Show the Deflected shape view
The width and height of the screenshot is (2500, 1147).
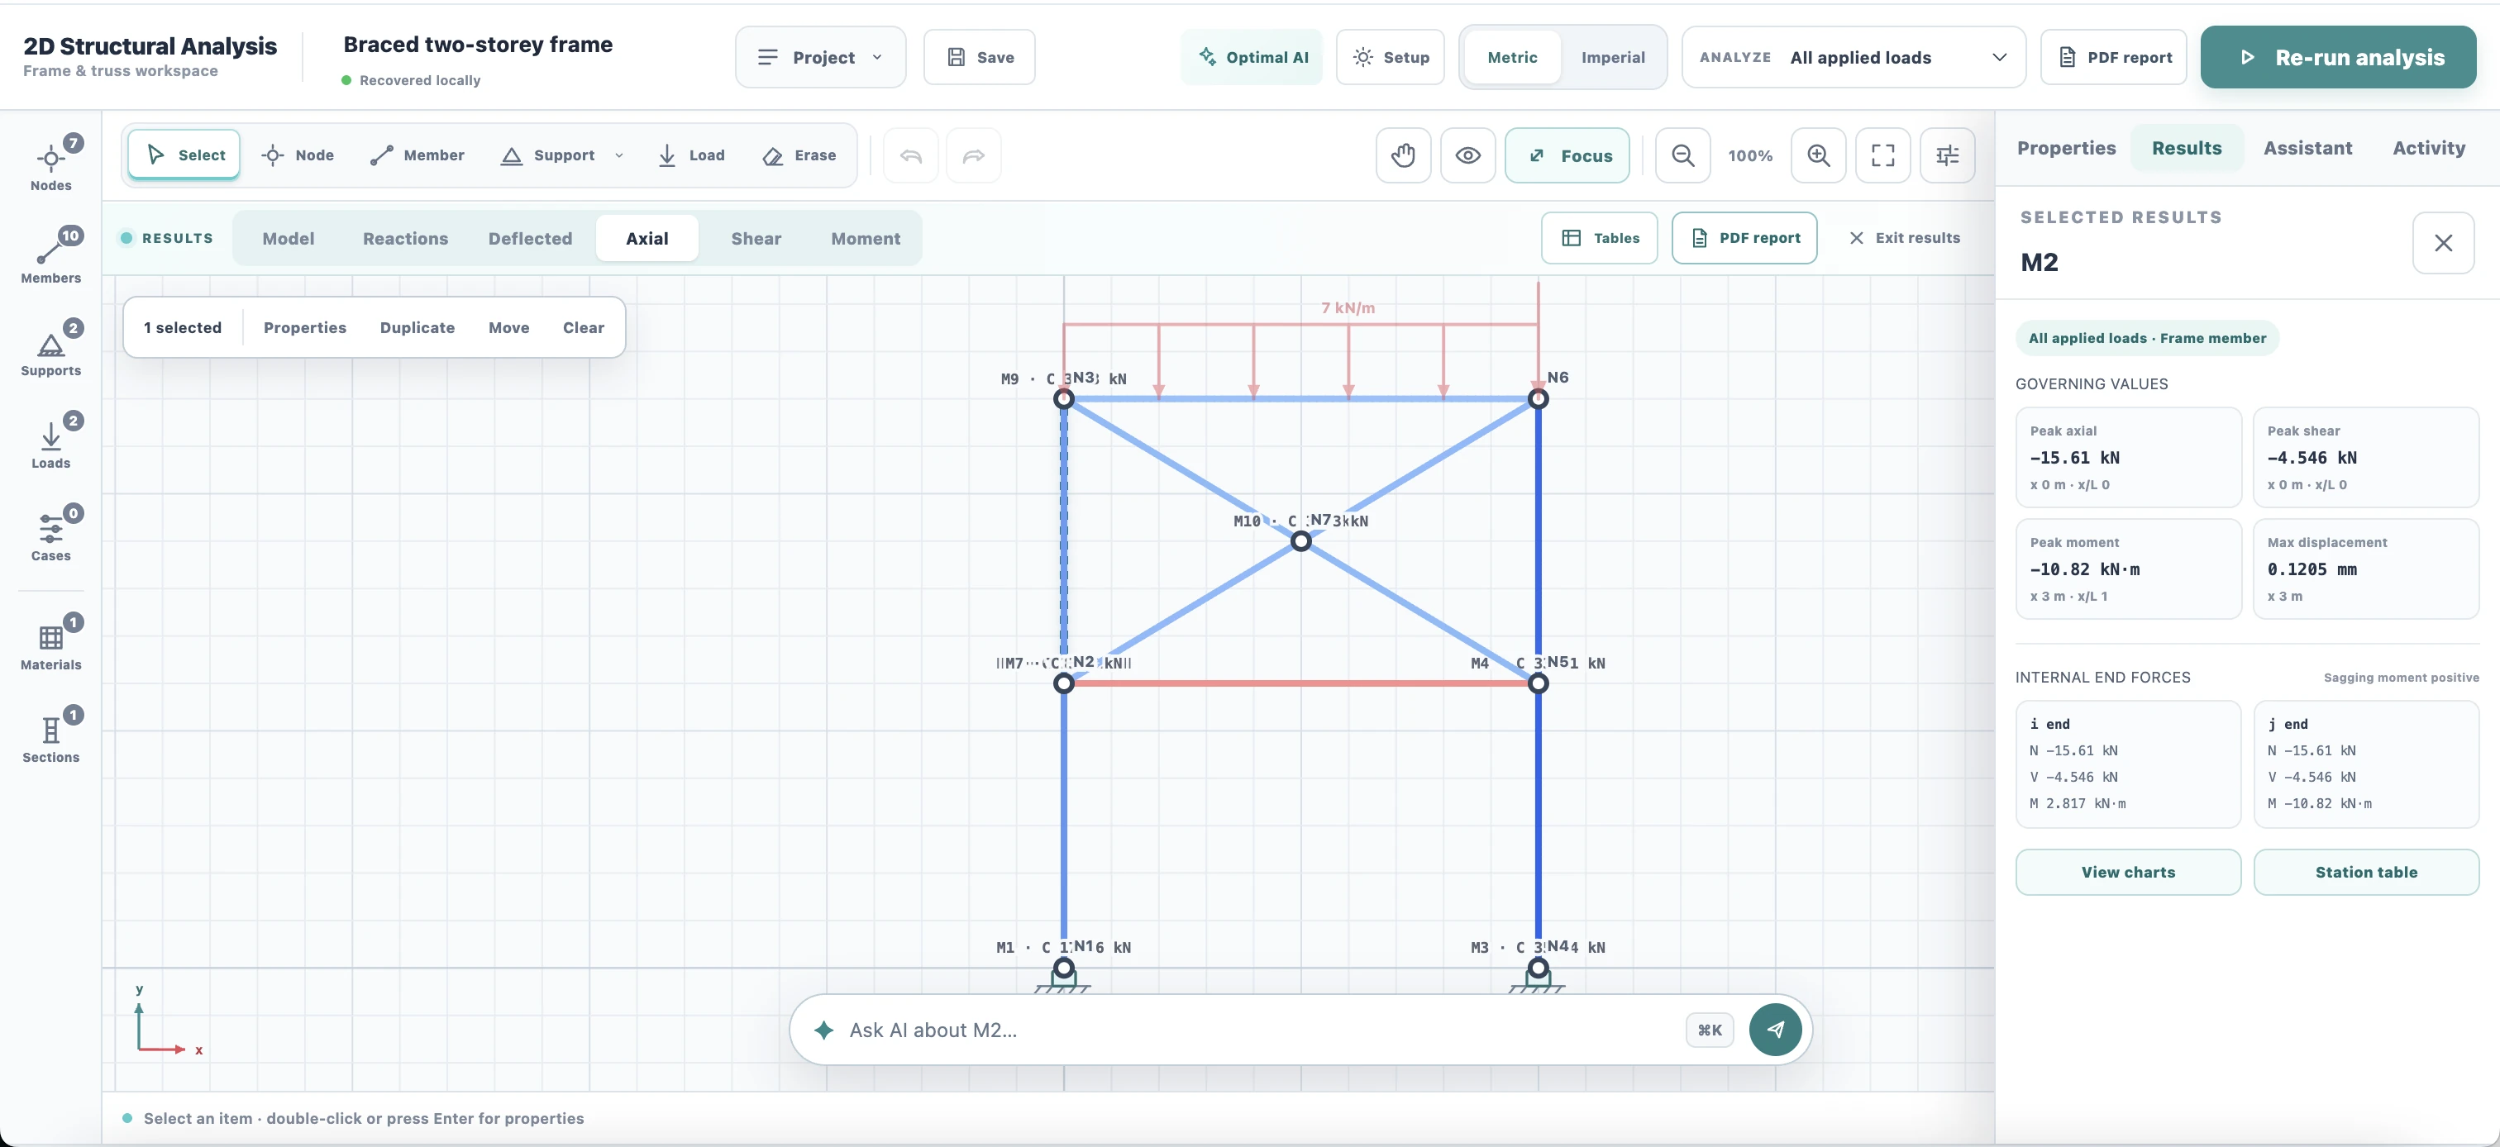pos(530,239)
